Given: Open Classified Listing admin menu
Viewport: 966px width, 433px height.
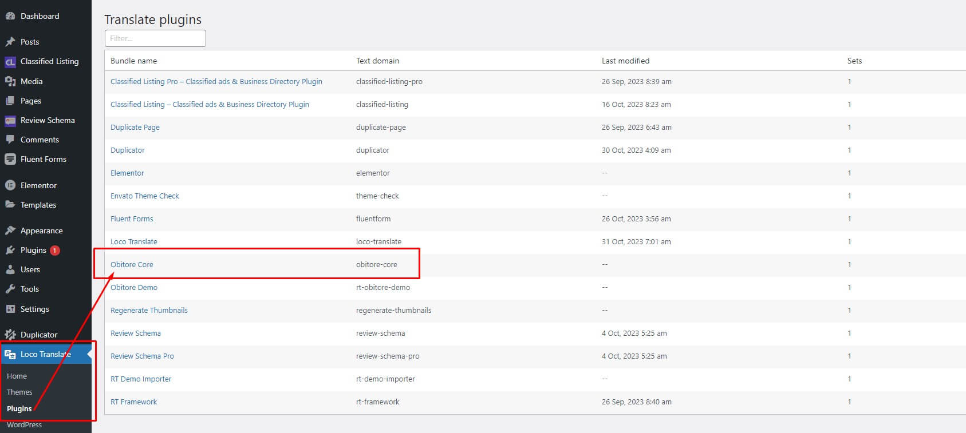Looking at the screenshot, I should coord(50,61).
